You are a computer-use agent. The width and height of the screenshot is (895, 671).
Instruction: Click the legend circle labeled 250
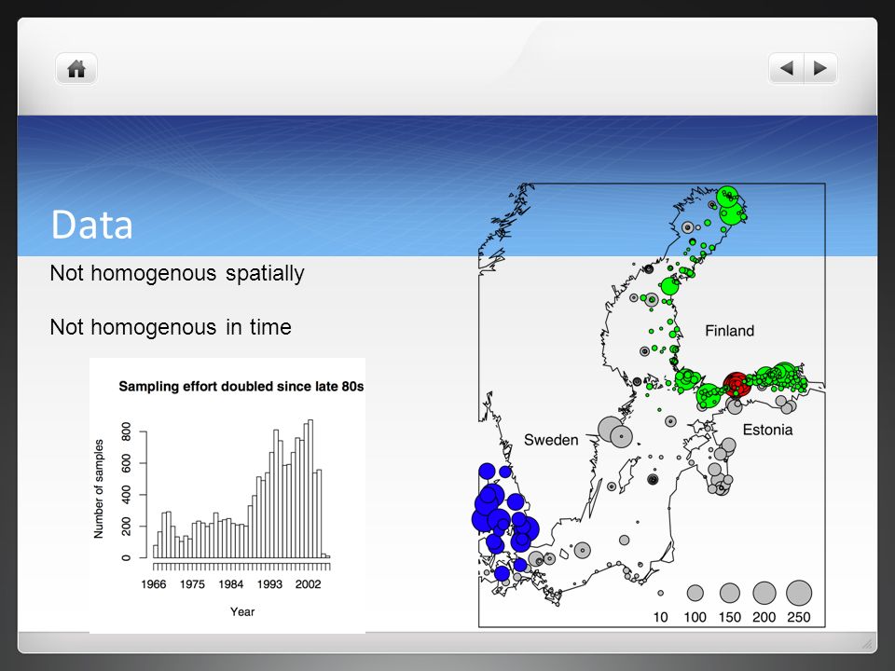[799, 594]
